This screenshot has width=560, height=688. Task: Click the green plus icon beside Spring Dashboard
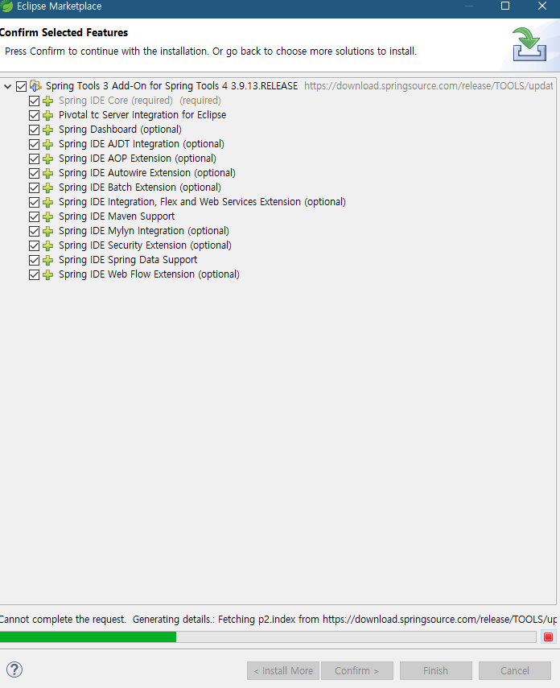point(47,130)
